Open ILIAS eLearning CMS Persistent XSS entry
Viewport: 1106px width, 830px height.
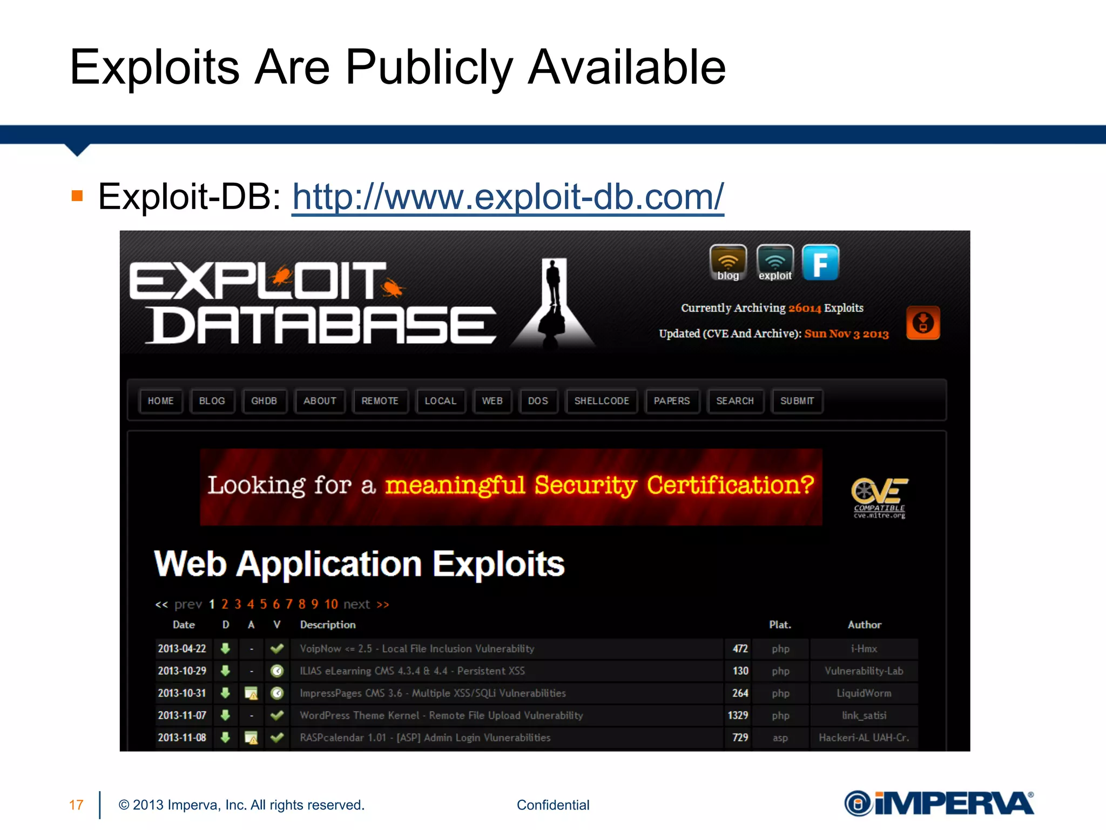point(412,671)
